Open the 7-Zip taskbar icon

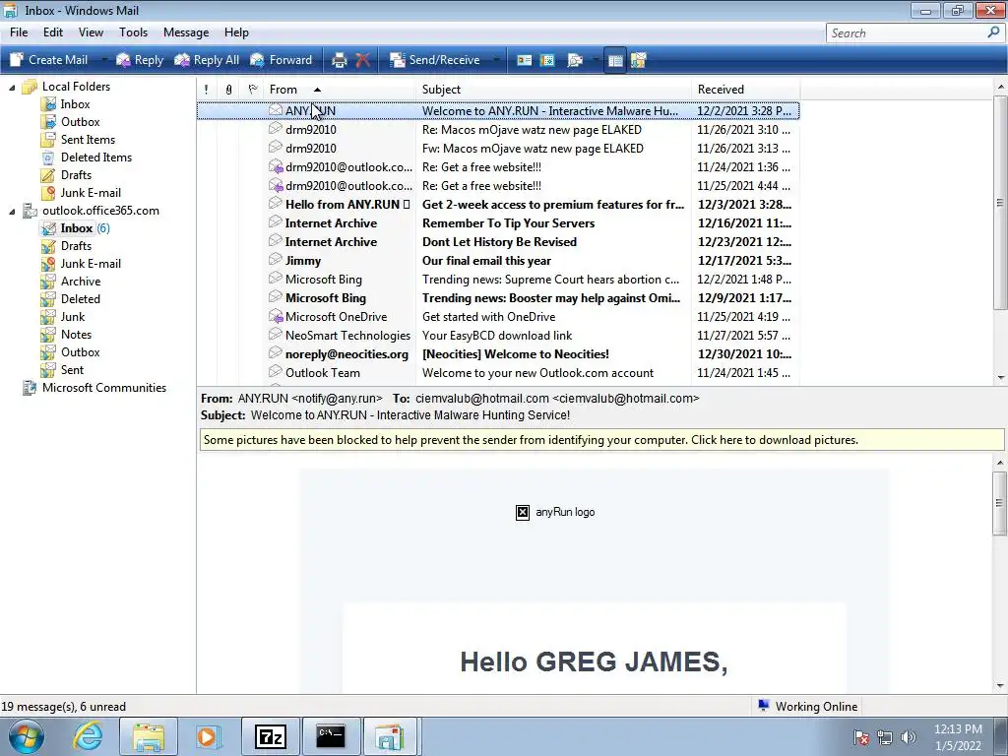tap(271, 736)
